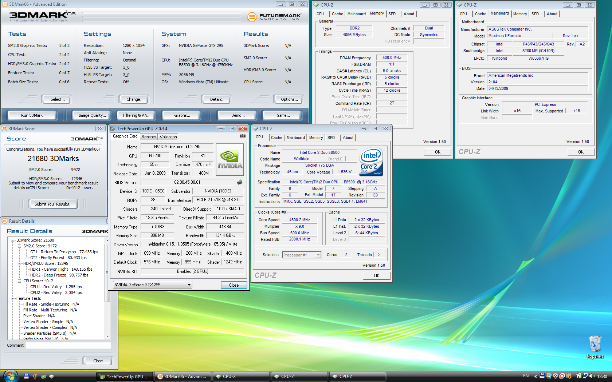Click the 3DMark06 title bar icon

click(5, 4)
